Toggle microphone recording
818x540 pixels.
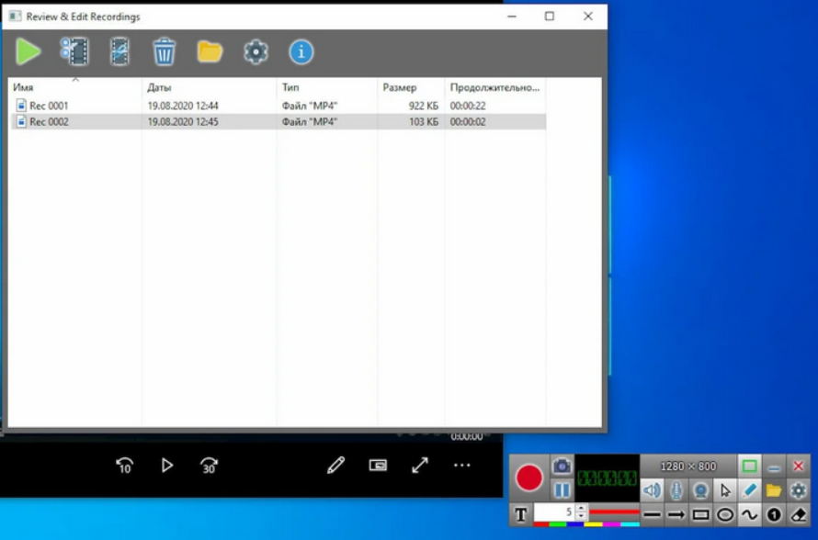(x=676, y=490)
